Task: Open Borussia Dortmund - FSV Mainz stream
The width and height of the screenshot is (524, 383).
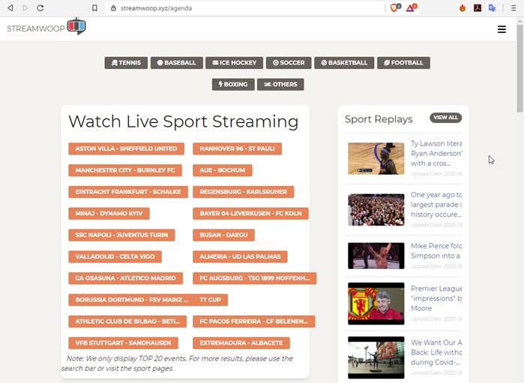Action: (x=132, y=300)
